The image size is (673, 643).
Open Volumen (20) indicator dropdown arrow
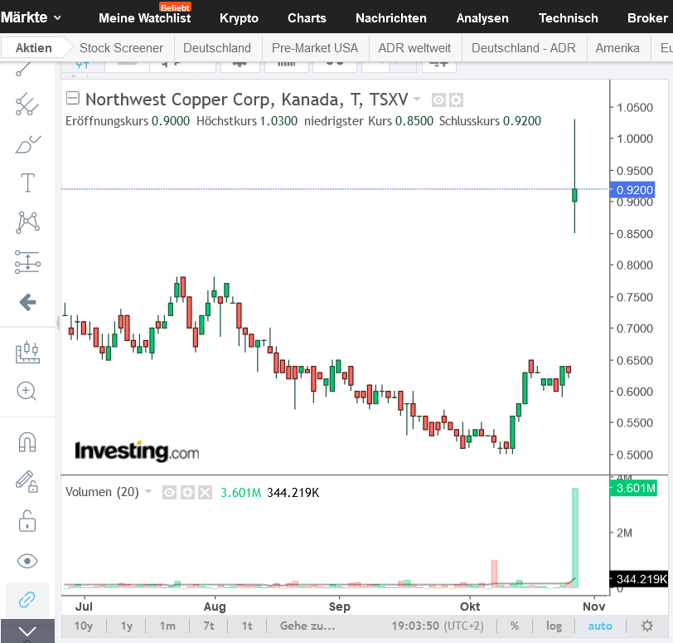pos(148,491)
